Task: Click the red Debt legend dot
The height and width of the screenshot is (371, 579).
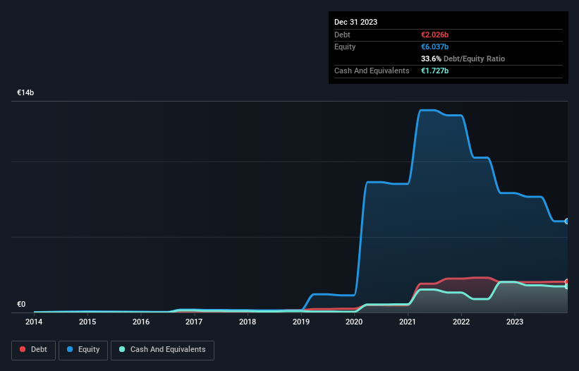Action: pos(23,349)
